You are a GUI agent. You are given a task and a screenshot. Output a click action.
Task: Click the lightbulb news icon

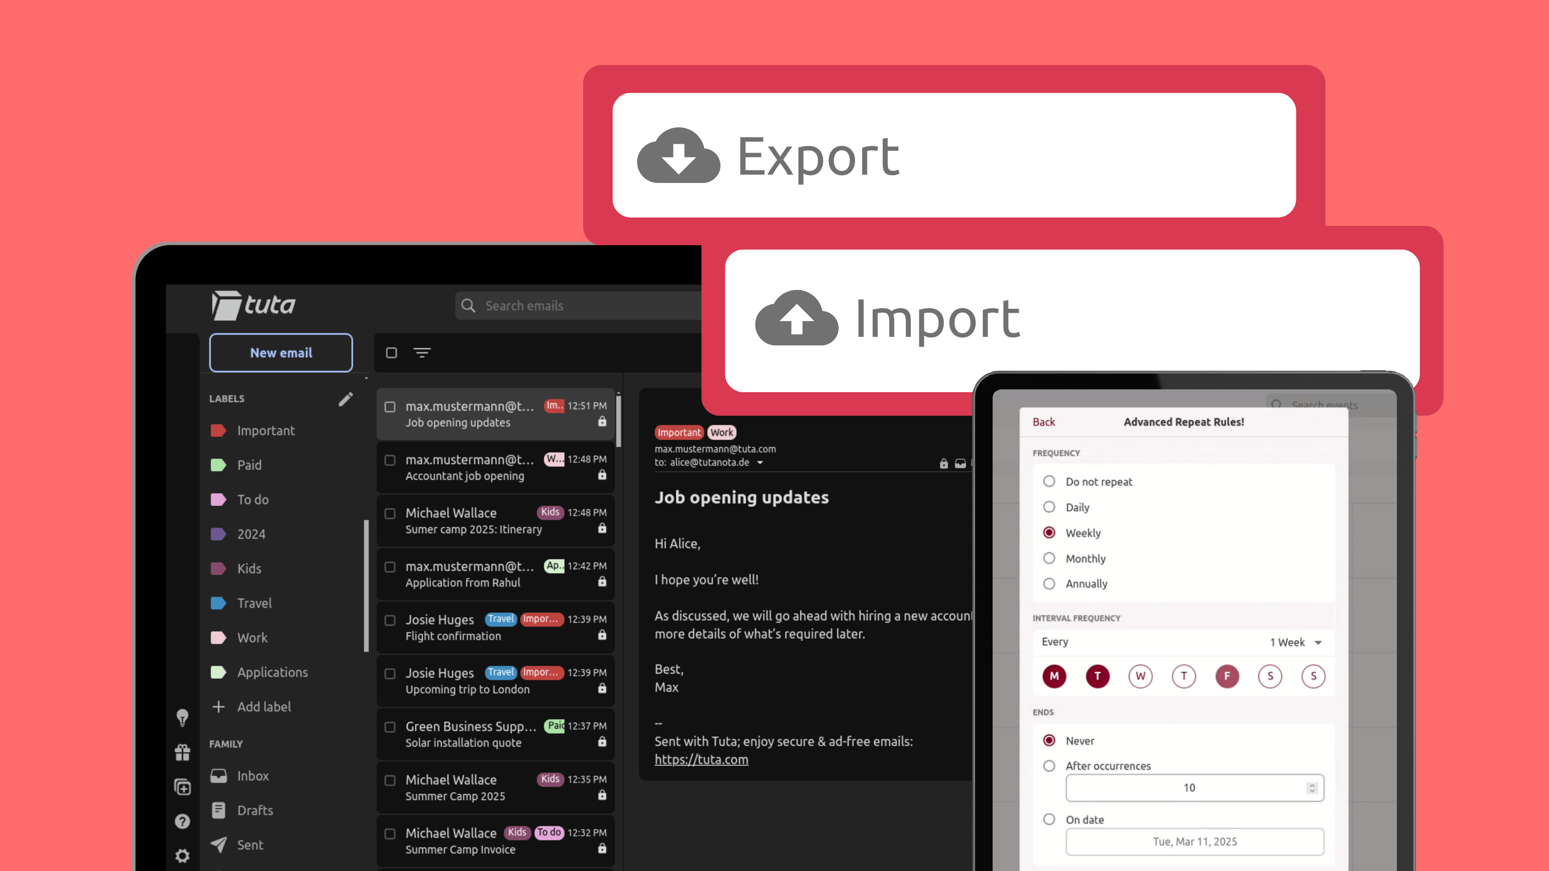182,718
